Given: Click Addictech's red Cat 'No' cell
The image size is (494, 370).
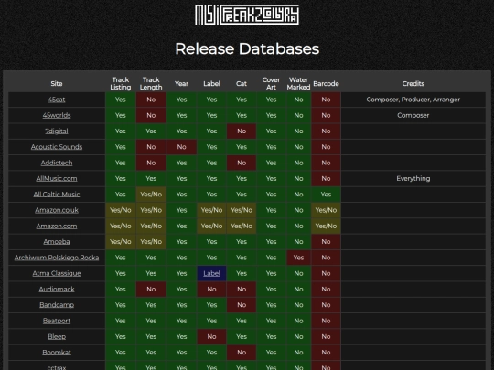Looking at the screenshot, I should point(242,163).
